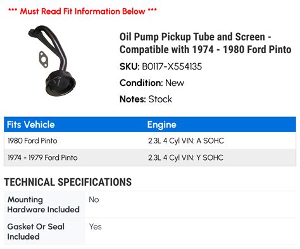Click the screen end of the pickup tube image
Viewport: 300px width, 249px height.
pyautogui.click(x=60, y=83)
